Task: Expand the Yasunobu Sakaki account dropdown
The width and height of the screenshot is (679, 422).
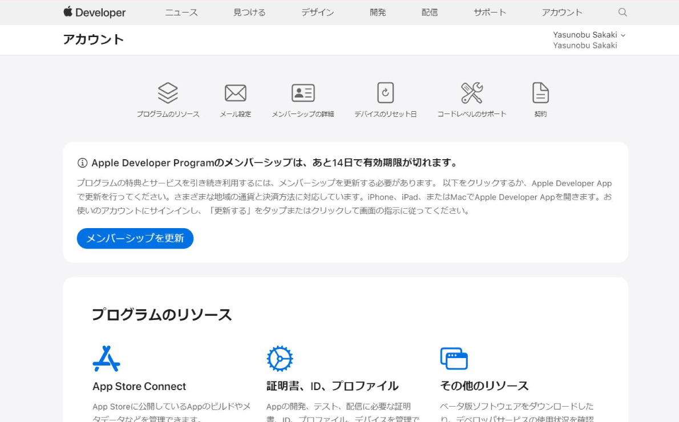Action: [x=589, y=35]
